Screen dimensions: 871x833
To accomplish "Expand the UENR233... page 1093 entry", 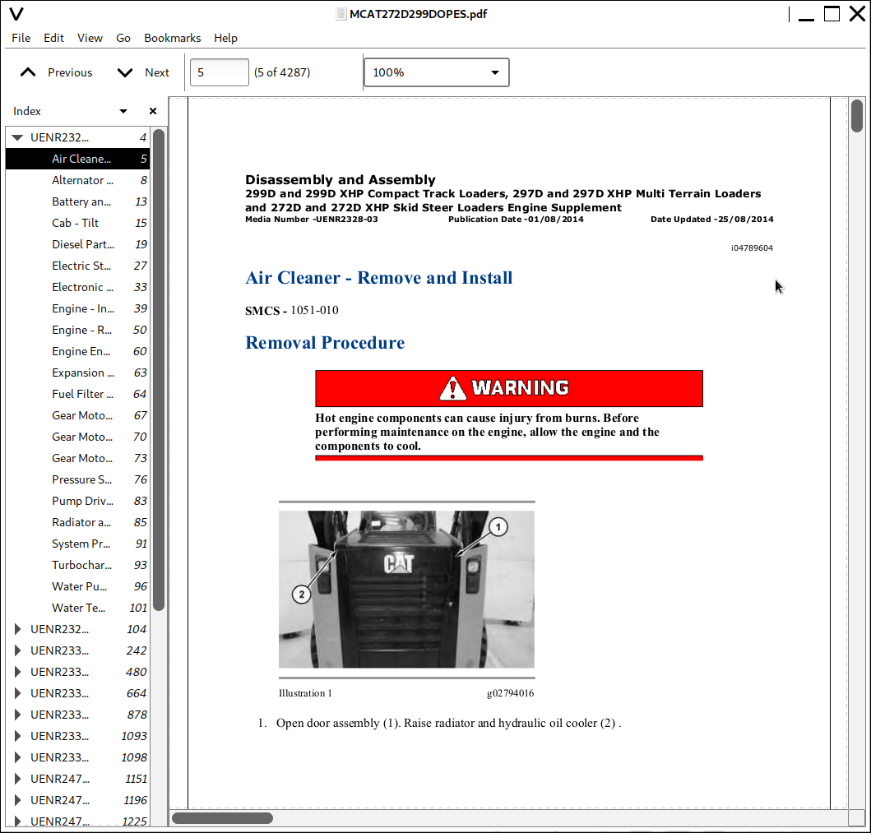I will pyautogui.click(x=17, y=736).
